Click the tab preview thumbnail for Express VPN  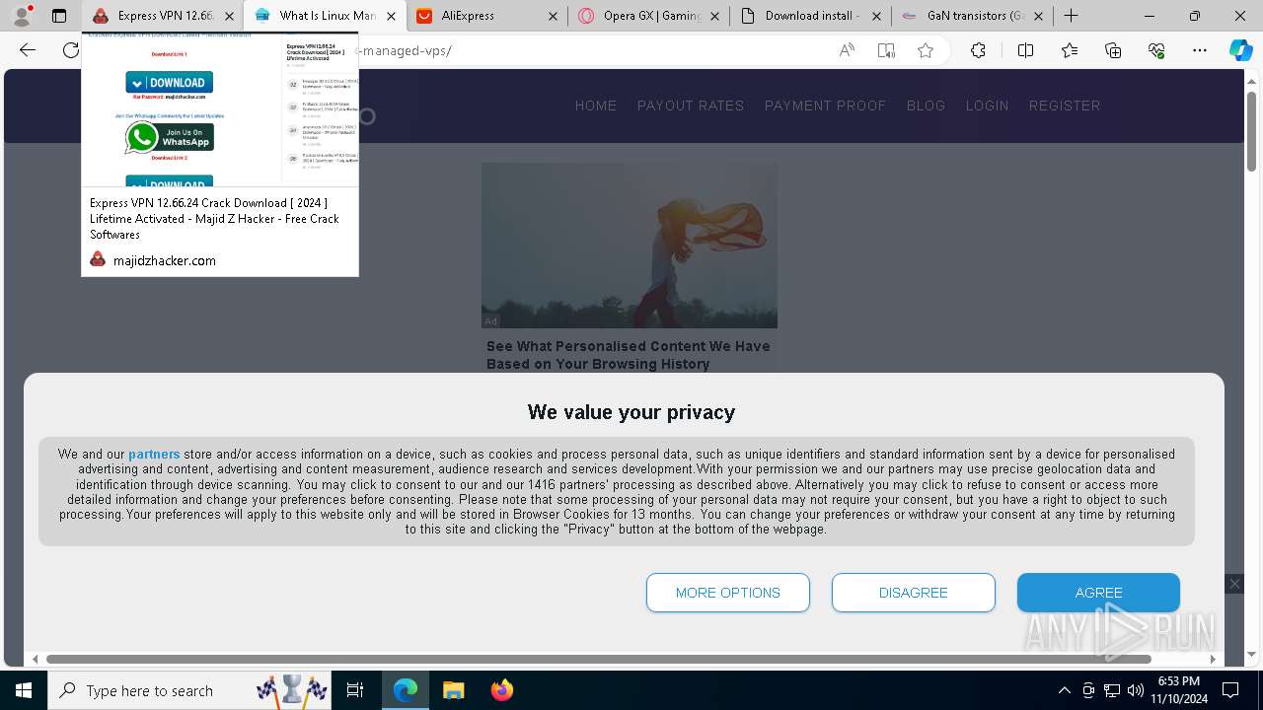coord(220,109)
